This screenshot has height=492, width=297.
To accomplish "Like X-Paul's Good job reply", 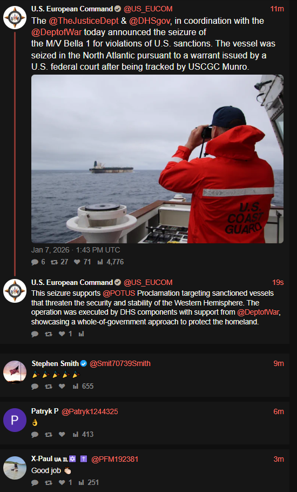I will pyautogui.click(x=62, y=483).
